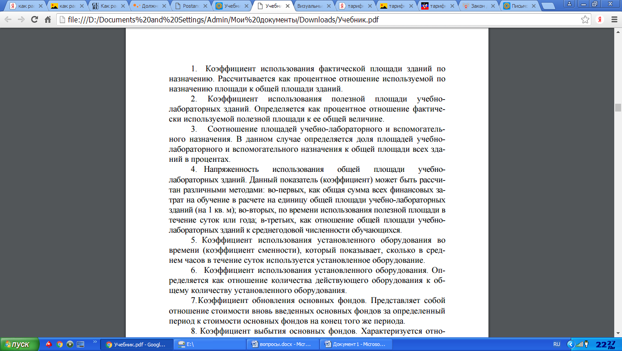Click the Chrome user profile button
This screenshot has width=622, height=351.
pyautogui.click(x=570, y=4)
